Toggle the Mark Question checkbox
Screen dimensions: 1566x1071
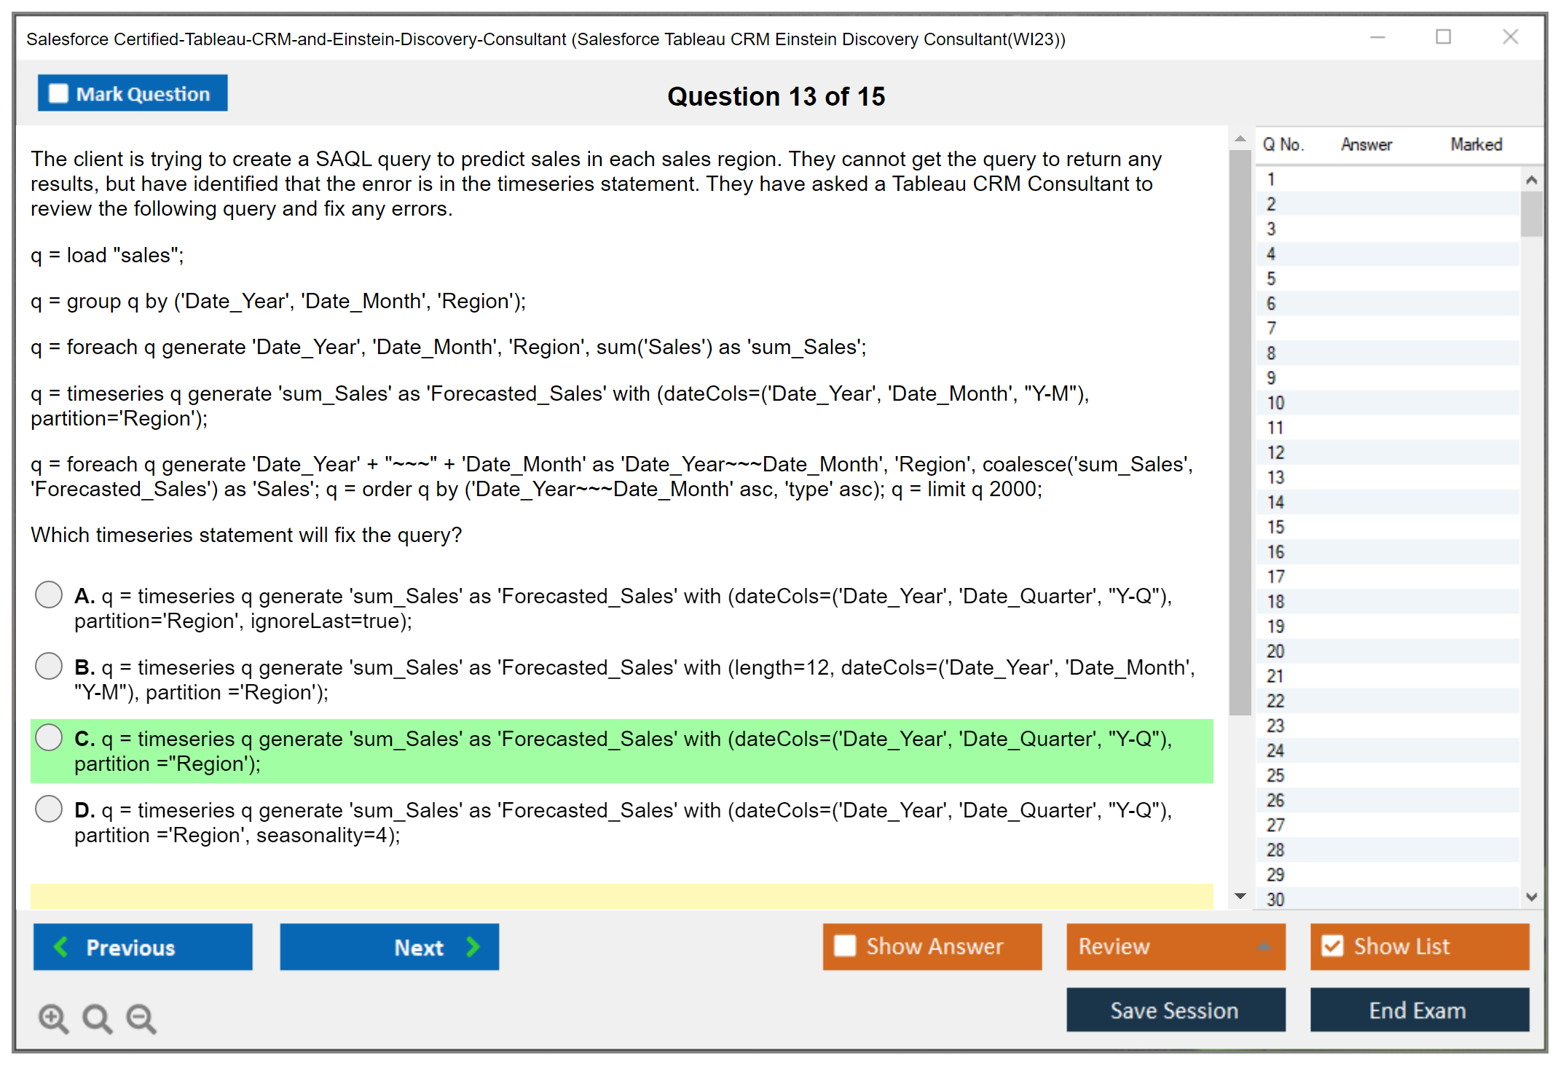(x=58, y=93)
